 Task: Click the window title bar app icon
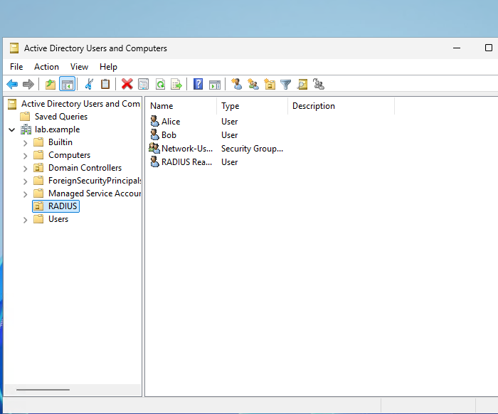(14, 48)
